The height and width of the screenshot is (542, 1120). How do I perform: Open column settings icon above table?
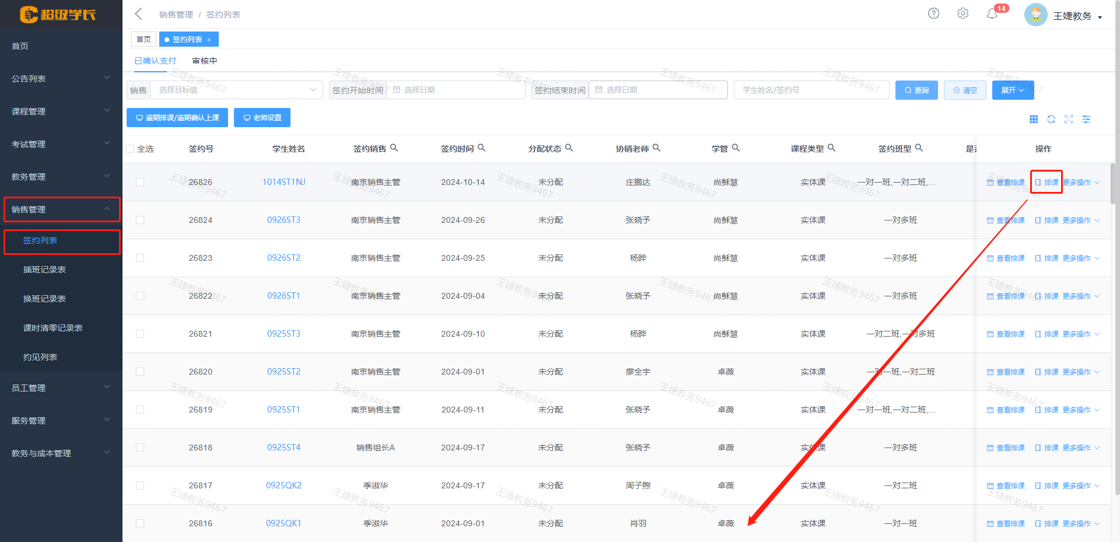1086,119
